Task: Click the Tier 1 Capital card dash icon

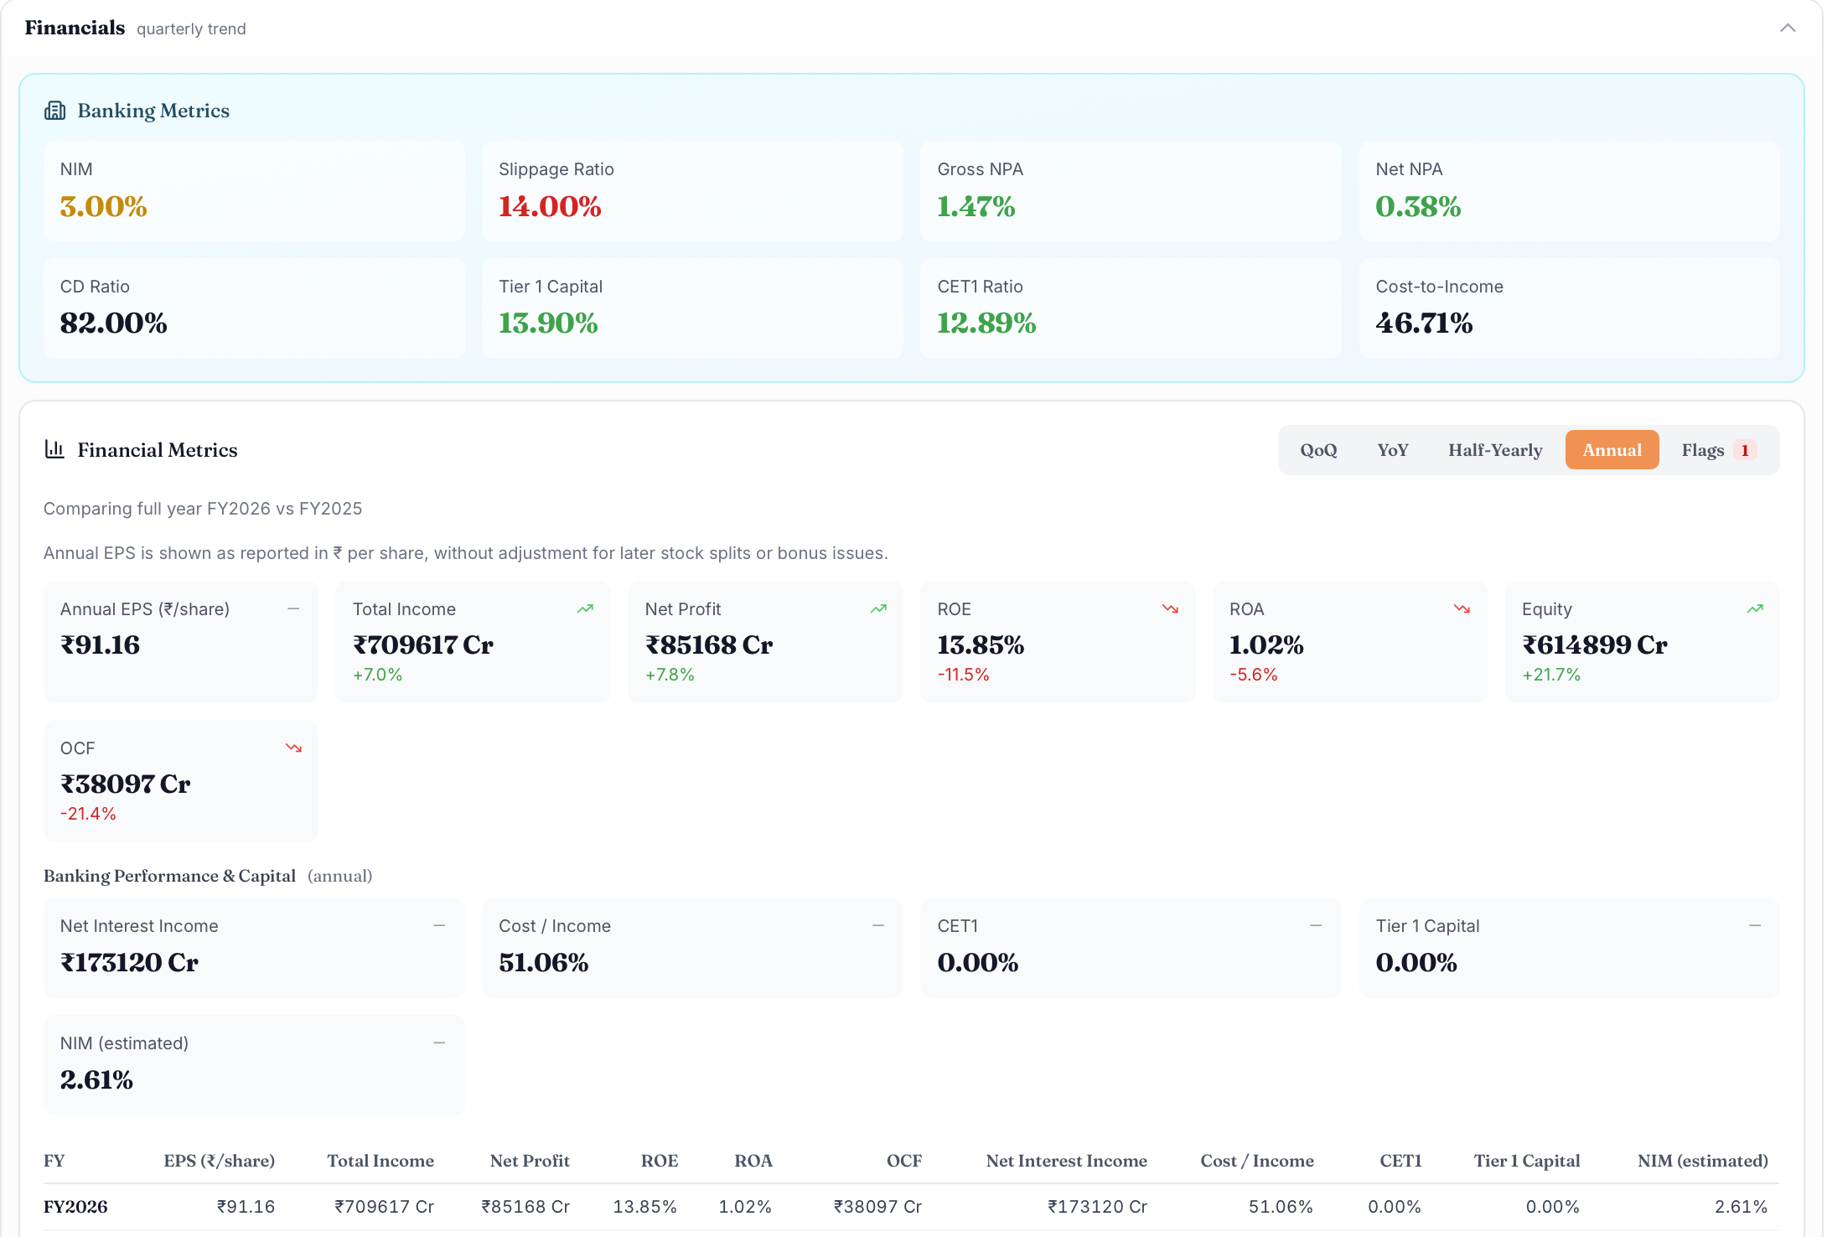Action: click(x=1755, y=926)
